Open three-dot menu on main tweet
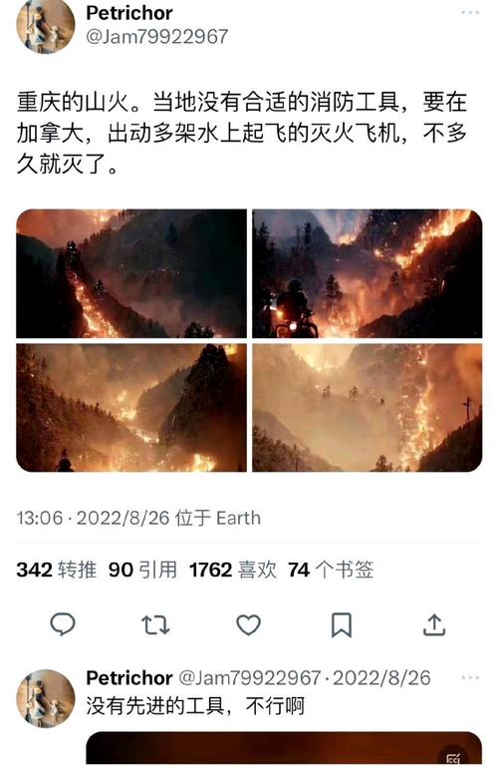Viewport: 498px width, 778px height. point(470,12)
